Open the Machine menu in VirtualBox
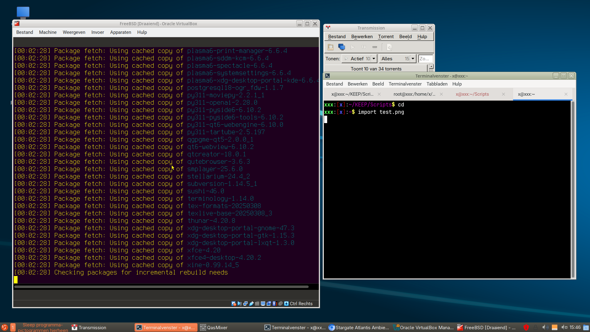Screen dimensions: 590x332 (48, 32)
